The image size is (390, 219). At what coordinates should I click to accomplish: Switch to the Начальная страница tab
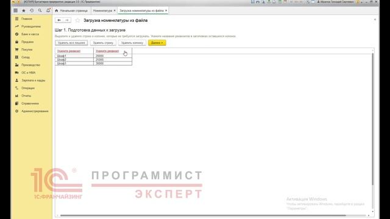71,11
